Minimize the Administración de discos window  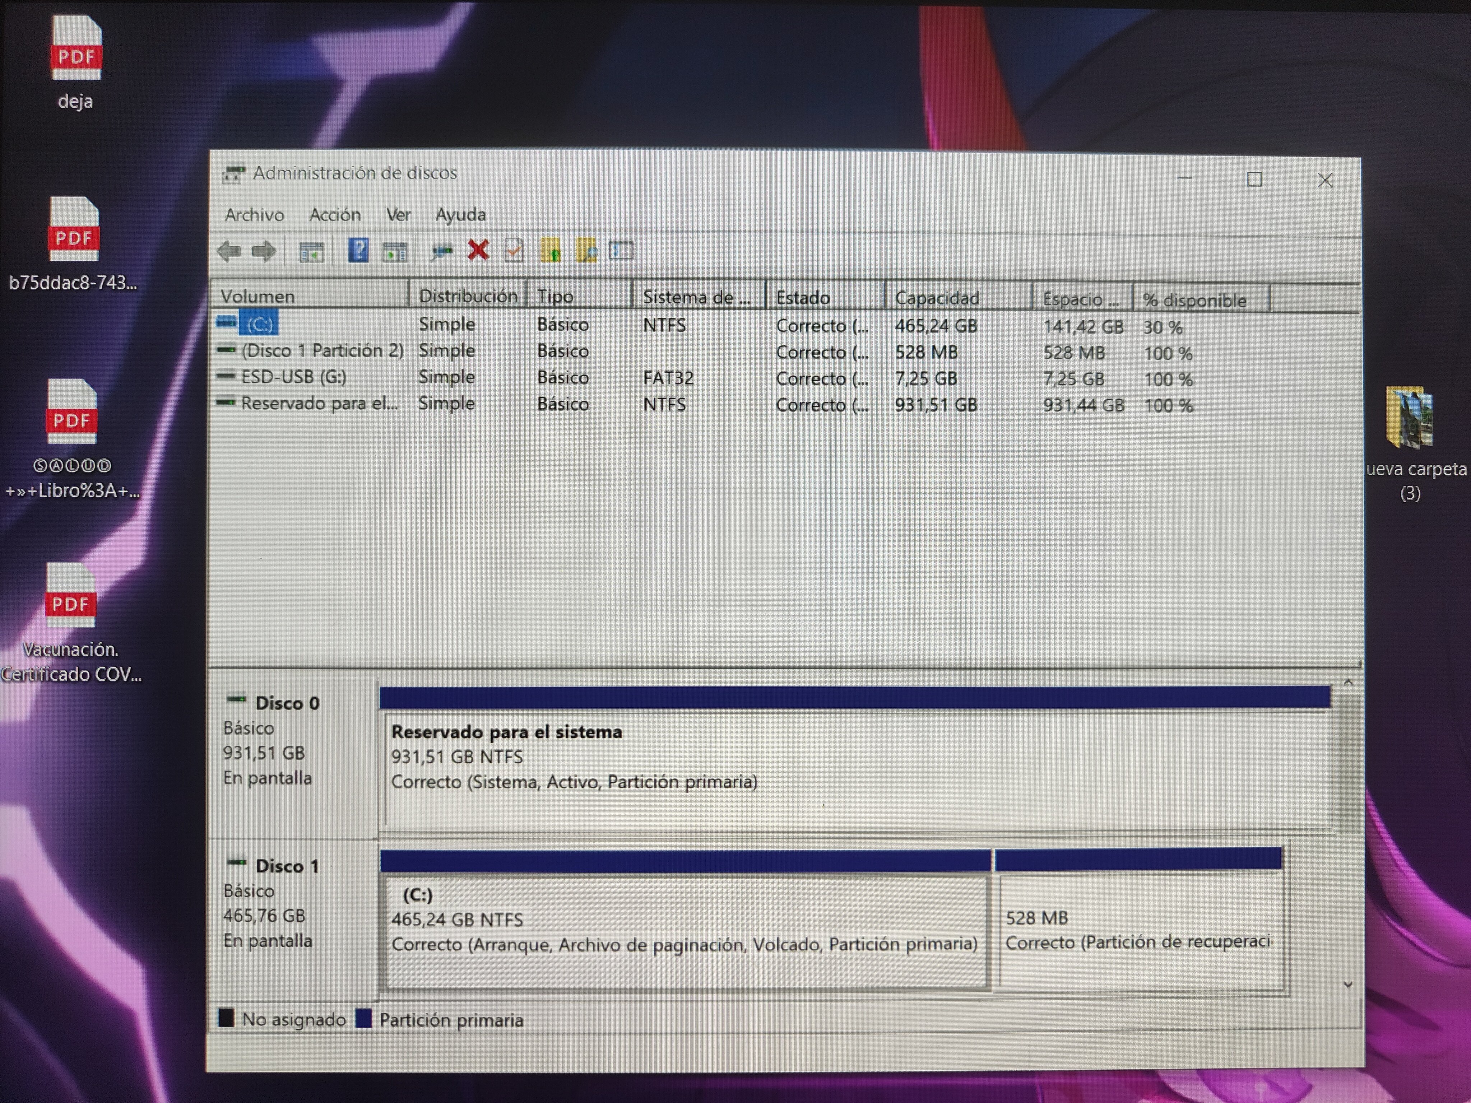1184,179
